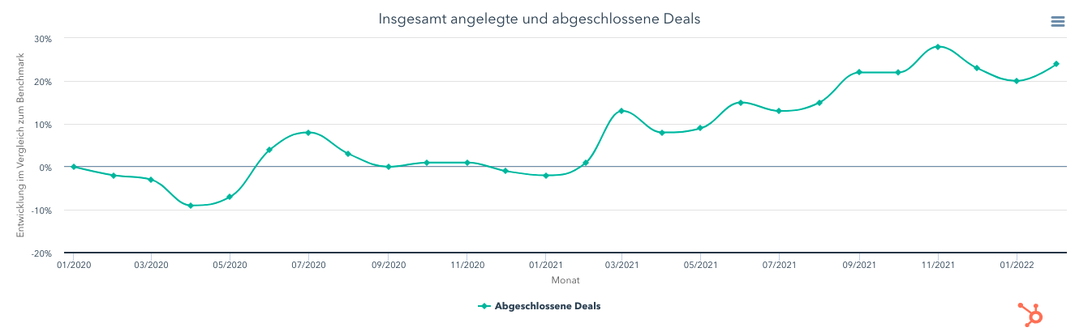Click the 09/2021 data point marker
This screenshot has height=336, width=1075.
(x=858, y=72)
